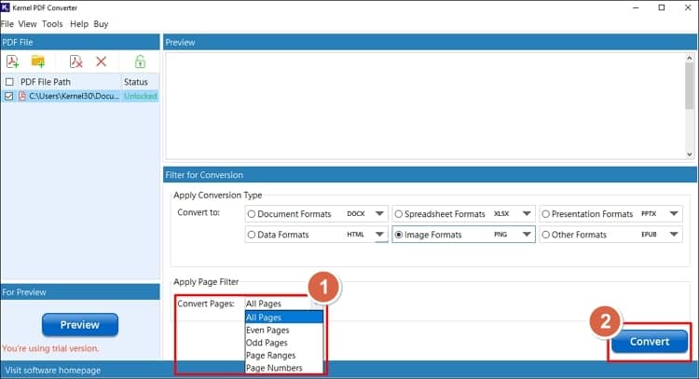Click the Unlocked status cell

141,96
